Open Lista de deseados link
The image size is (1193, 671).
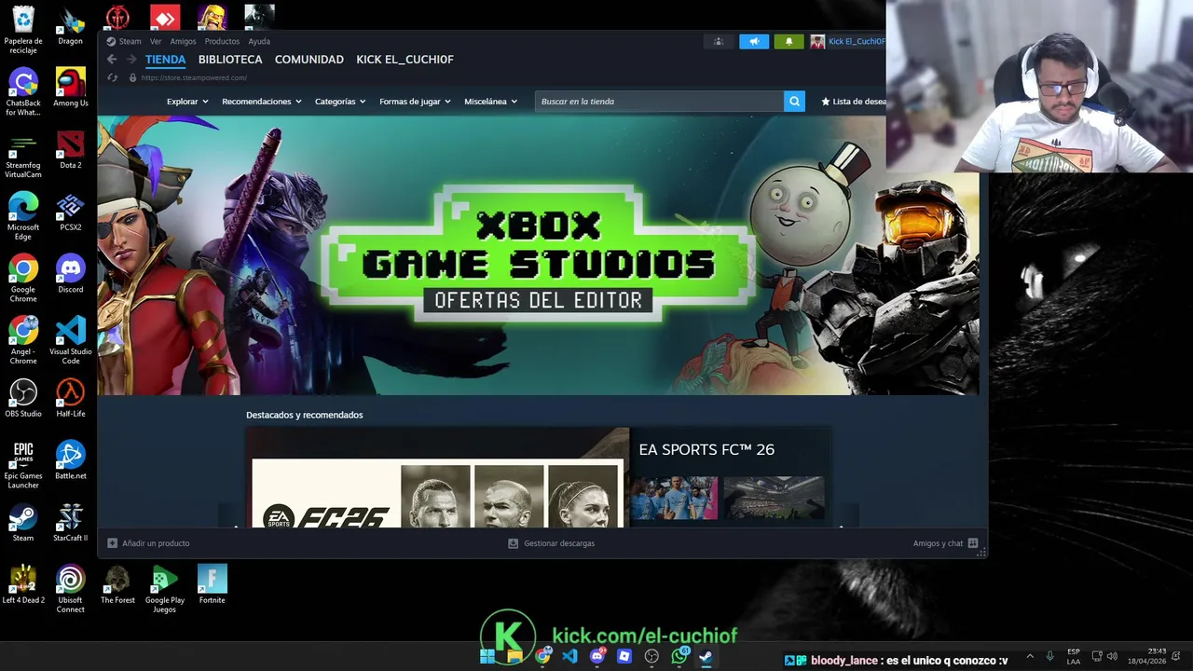(x=853, y=102)
